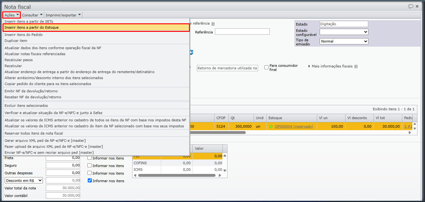Open the 'Estado configurável' dropdown
The width and height of the screenshot is (425, 202).
click(344, 32)
